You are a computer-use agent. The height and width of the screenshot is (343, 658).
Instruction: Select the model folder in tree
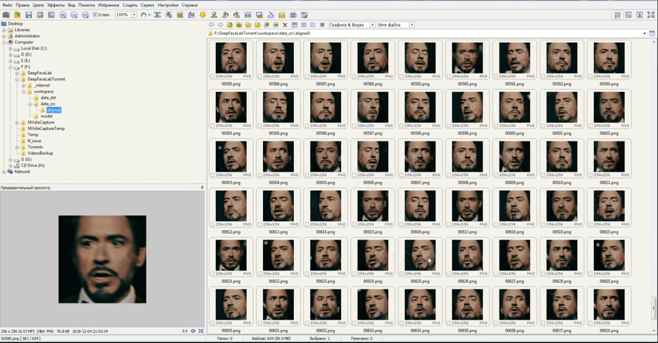(x=46, y=116)
